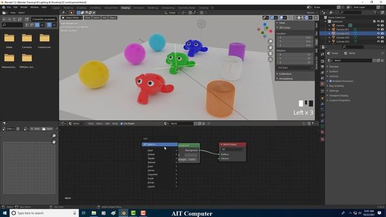The height and width of the screenshot is (217, 386).
Task: Open the XYZ Euler rotation mode dropdown
Action: coord(295,68)
